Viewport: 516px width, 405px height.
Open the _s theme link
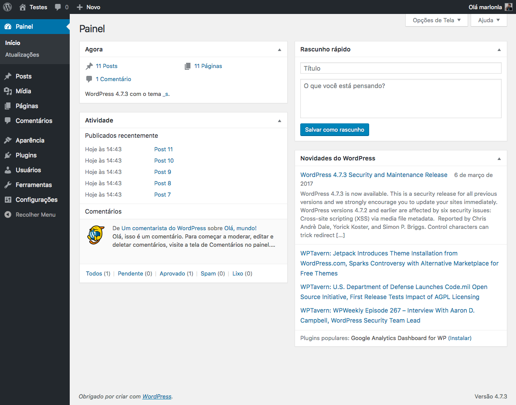[x=166, y=94]
